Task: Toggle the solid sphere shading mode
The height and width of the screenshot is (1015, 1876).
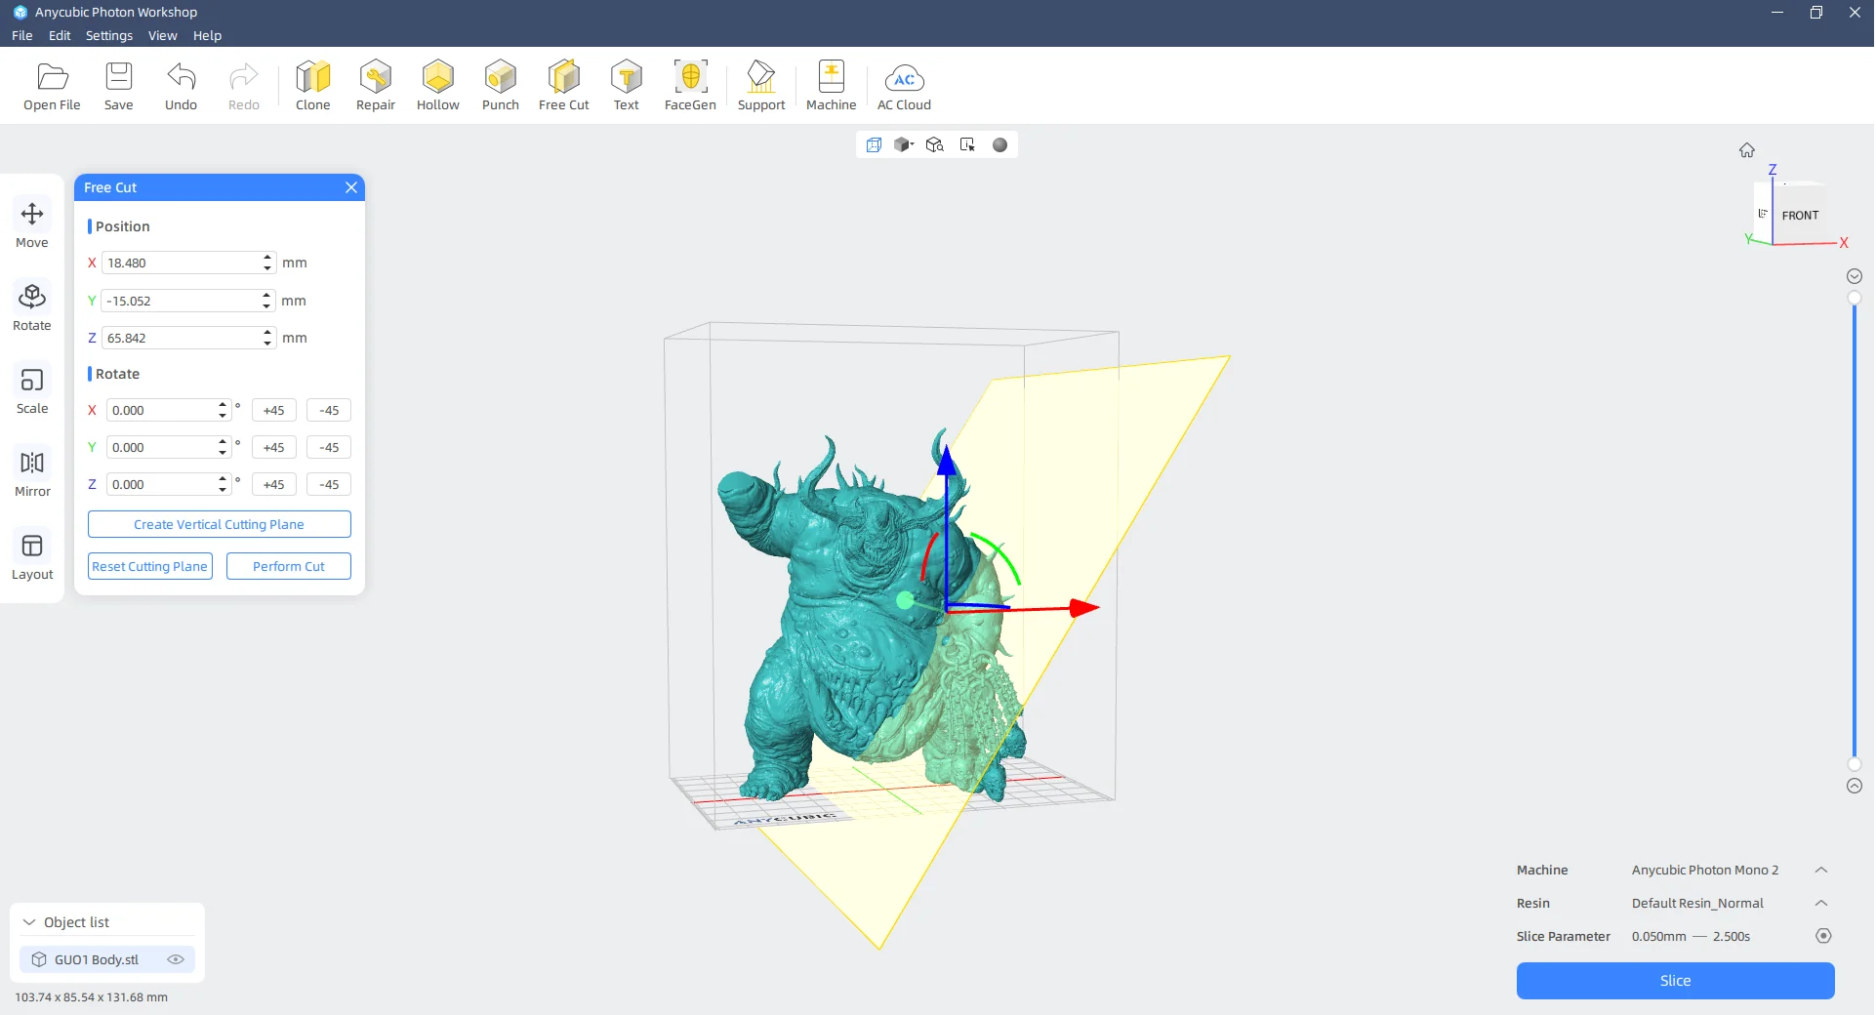Action: (999, 145)
